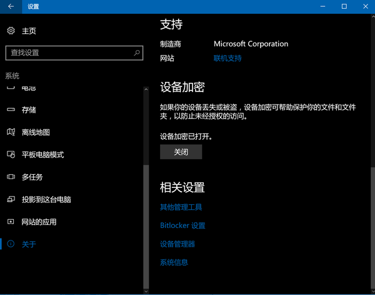375x295 pixels.
Task: Click Apps for websites (网站的应用) icon
Action: click(x=11, y=222)
